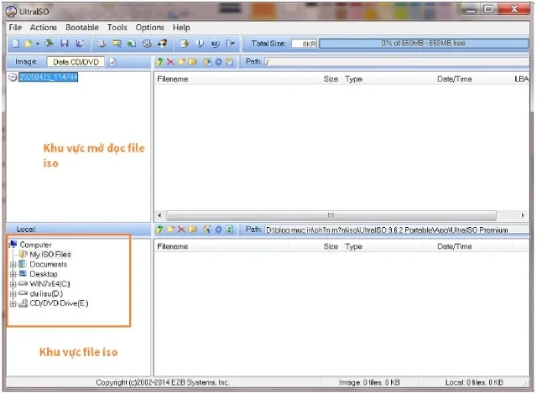This screenshot has height=393, width=537.
Task: Open the Tools menu
Action: pyautogui.click(x=117, y=28)
